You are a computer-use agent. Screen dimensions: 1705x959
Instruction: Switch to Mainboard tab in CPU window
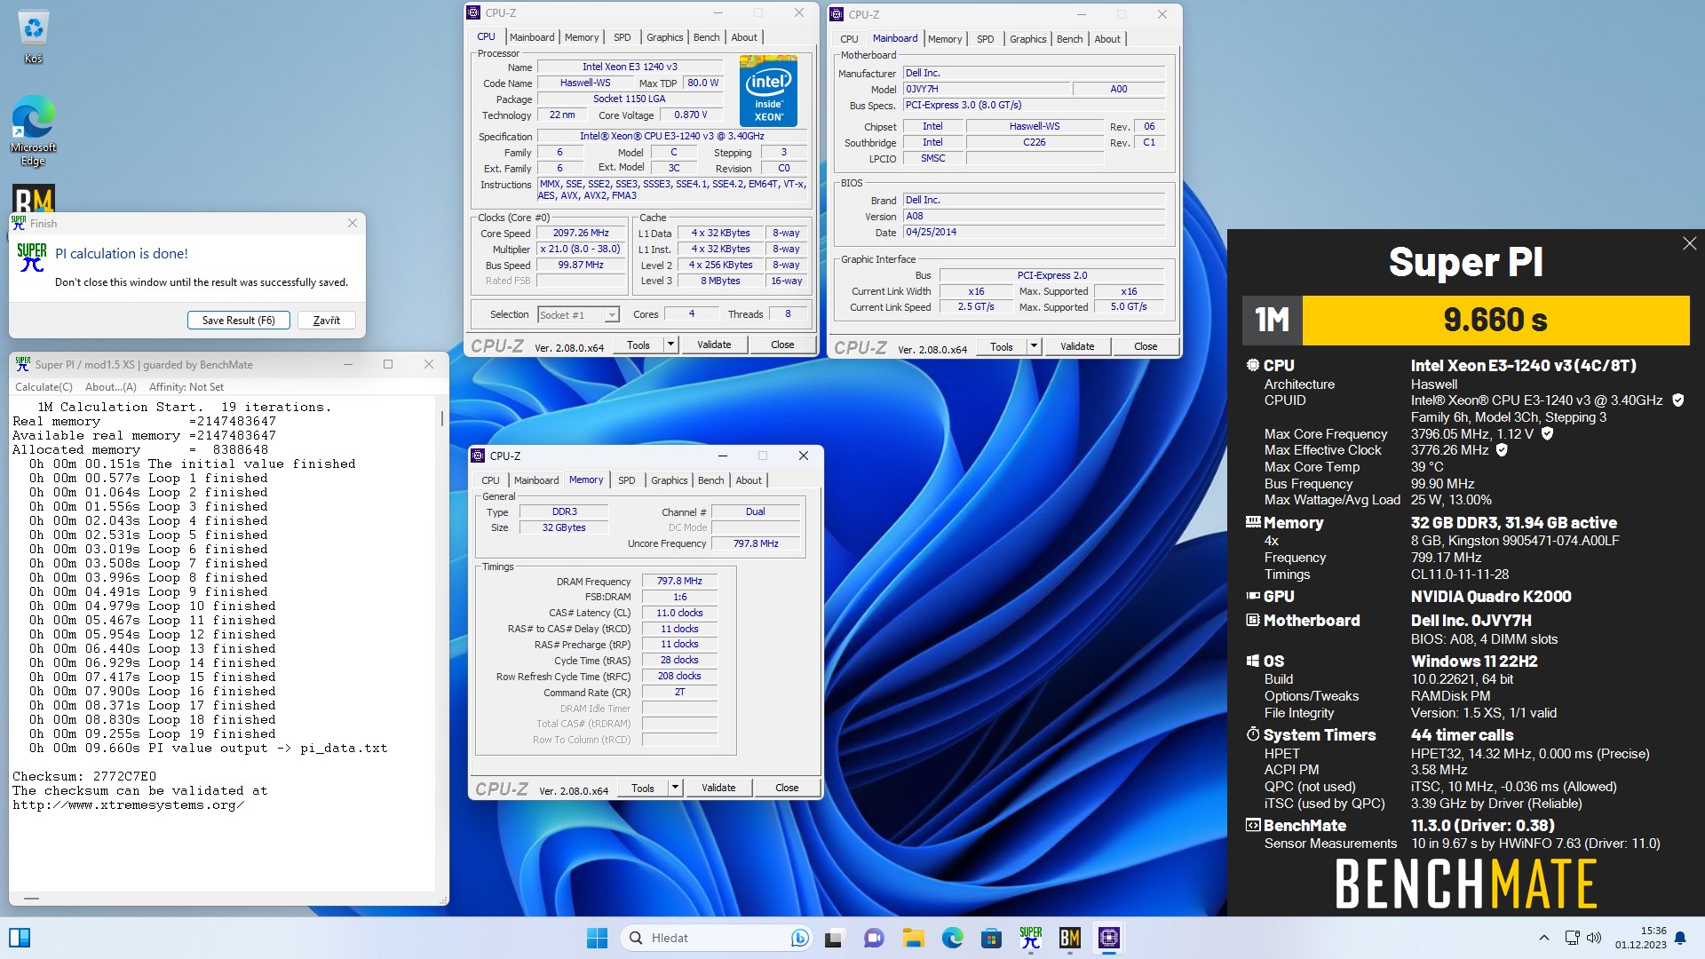pos(532,37)
